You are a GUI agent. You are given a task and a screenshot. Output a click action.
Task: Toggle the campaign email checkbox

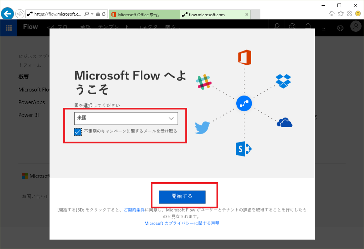click(x=78, y=132)
